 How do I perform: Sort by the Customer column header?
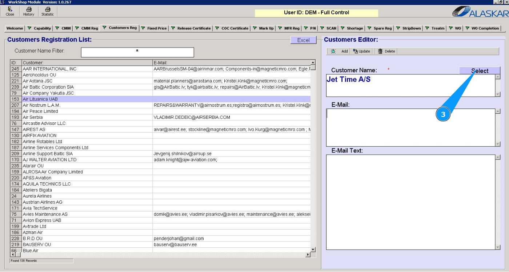pyautogui.click(x=87, y=63)
